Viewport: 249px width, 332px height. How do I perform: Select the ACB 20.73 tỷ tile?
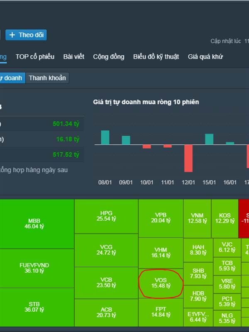point(106,313)
